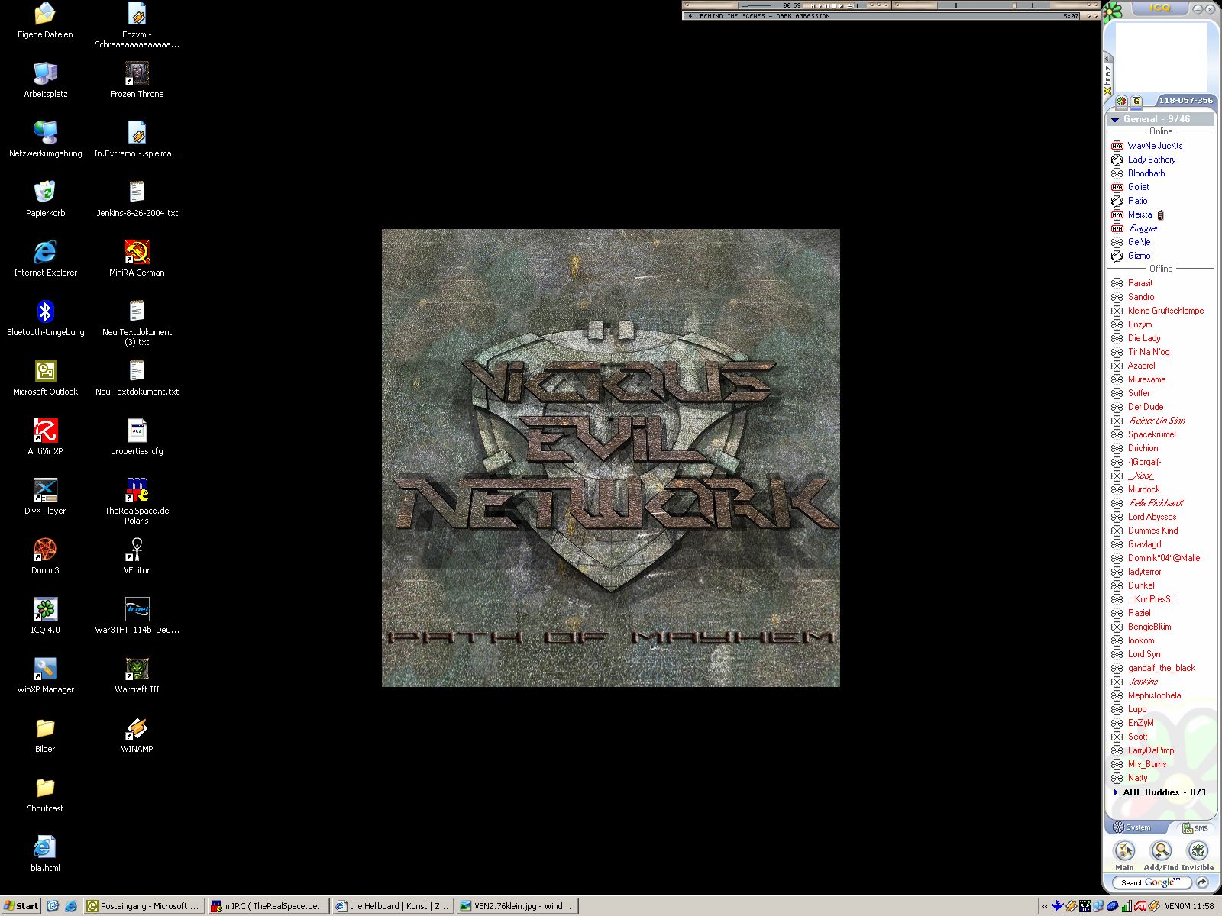The image size is (1222, 916).
Task: Open offline ICQ contact kleine Gruftschlampe
Action: pos(1165,311)
